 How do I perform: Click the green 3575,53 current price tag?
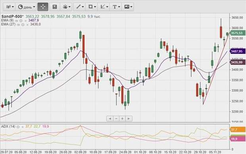[x=237, y=33]
